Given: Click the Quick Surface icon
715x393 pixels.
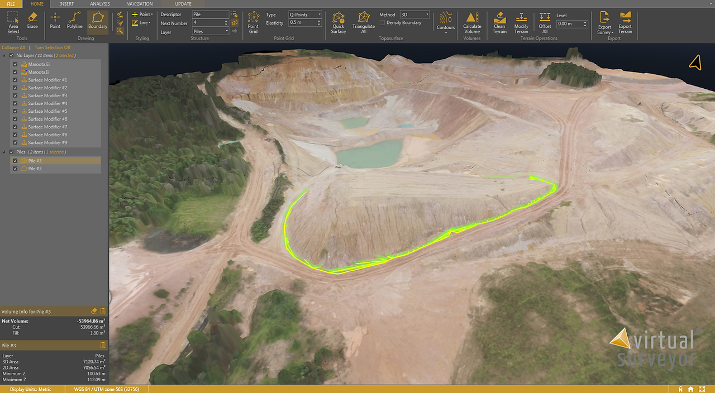Looking at the screenshot, I should 339,23.
